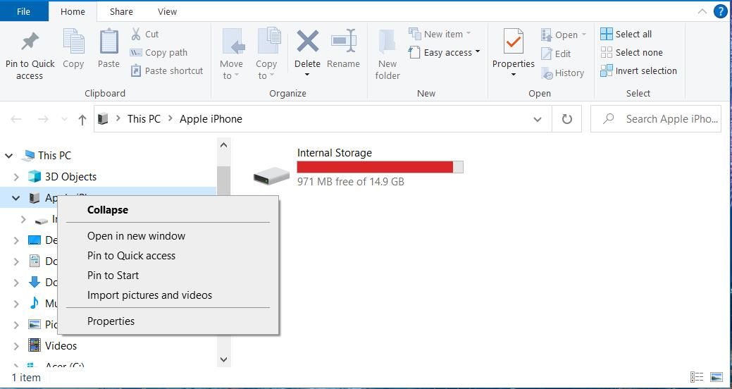Switch to large icons view in the status bar

click(717, 377)
